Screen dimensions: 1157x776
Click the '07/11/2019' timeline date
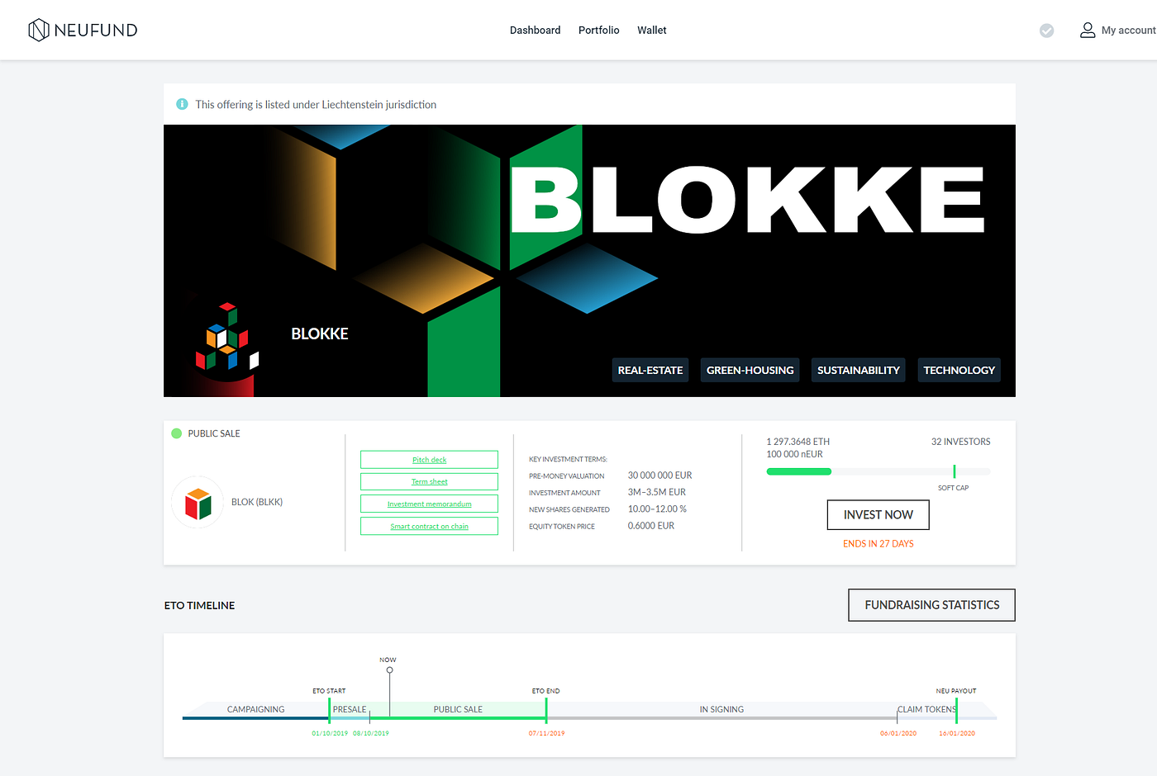[x=546, y=733]
